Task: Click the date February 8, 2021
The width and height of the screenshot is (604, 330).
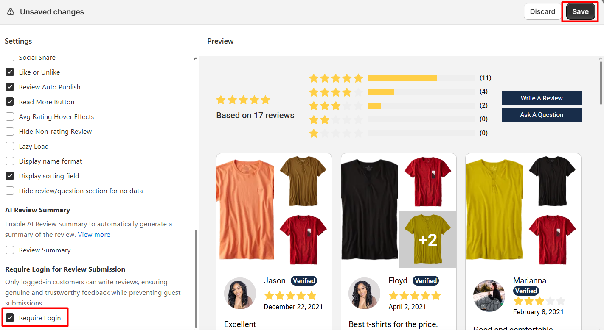Action: pyautogui.click(x=538, y=312)
